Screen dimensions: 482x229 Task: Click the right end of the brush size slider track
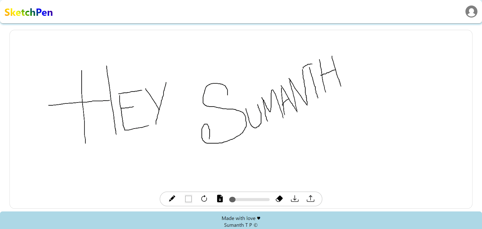(268, 199)
